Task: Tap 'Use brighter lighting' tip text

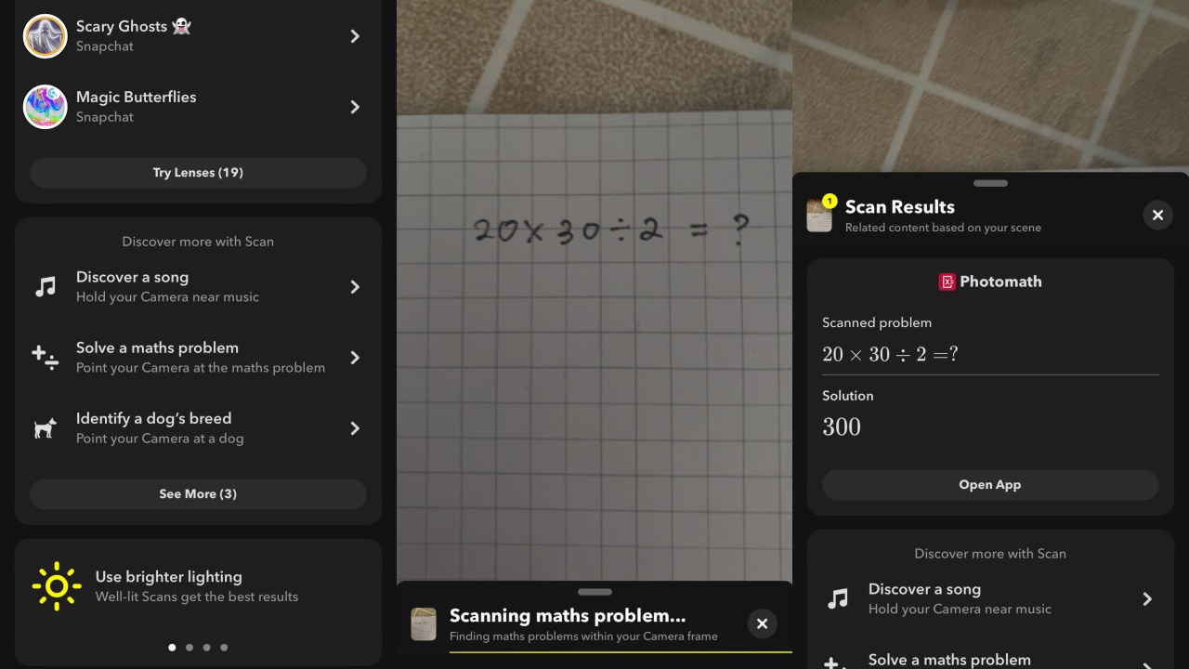Action: tap(168, 577)
